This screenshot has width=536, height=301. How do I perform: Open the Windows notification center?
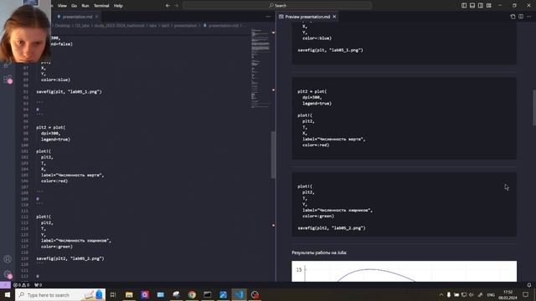tap(526, 294)
